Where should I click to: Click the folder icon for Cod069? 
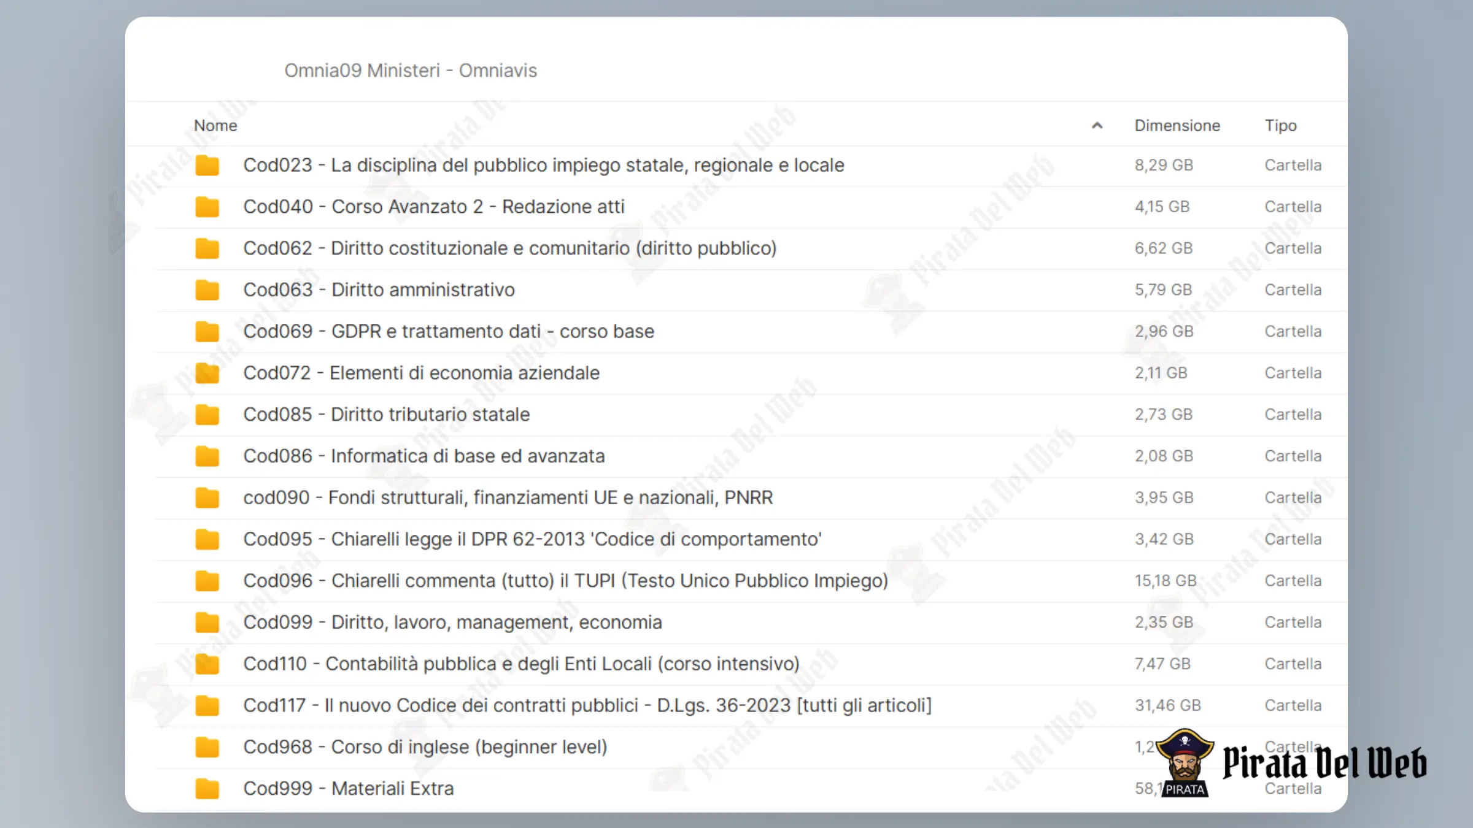point(207,332)
